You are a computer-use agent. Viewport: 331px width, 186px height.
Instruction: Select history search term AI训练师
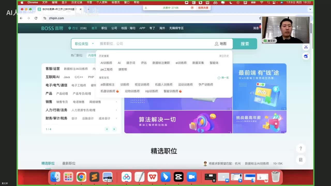tap(106, 63)
